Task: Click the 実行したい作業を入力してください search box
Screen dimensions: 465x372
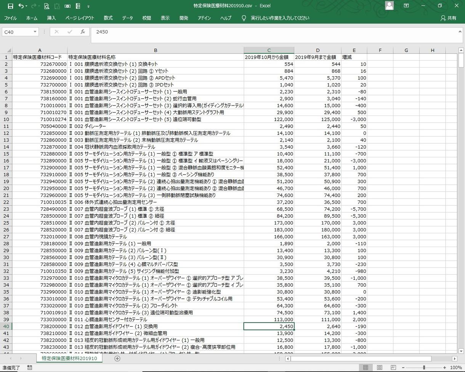Action: 280,18
